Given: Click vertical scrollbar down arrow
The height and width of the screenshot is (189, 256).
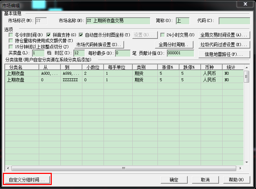Looking at the screenshot, I should 247,162.
